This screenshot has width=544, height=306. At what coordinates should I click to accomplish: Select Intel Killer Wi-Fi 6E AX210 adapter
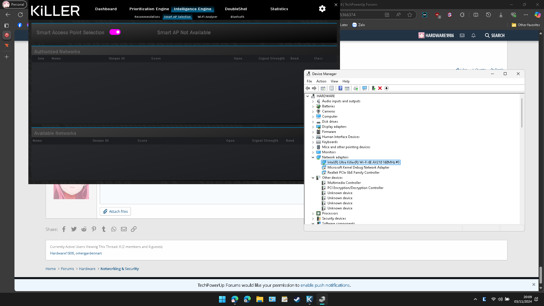point(361,162)
